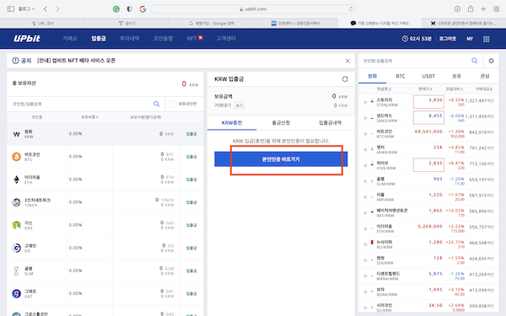The height and width of the screenshot is (316, 506).
Task: Toggle the 보유코인만 checkbox
Action: point(173,104)
